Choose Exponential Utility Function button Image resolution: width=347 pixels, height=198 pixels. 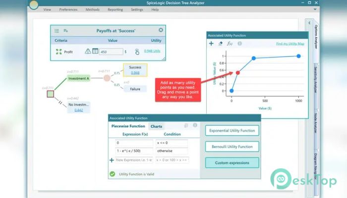click(x=232, y=131)
